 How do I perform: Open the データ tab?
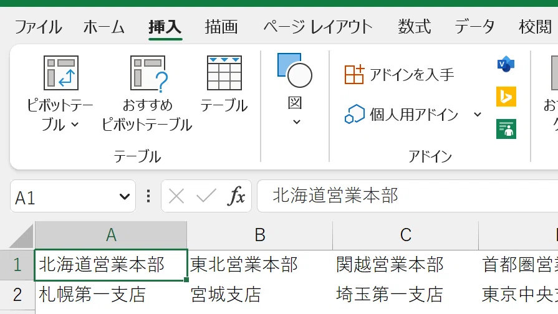[x=474, y=27]
